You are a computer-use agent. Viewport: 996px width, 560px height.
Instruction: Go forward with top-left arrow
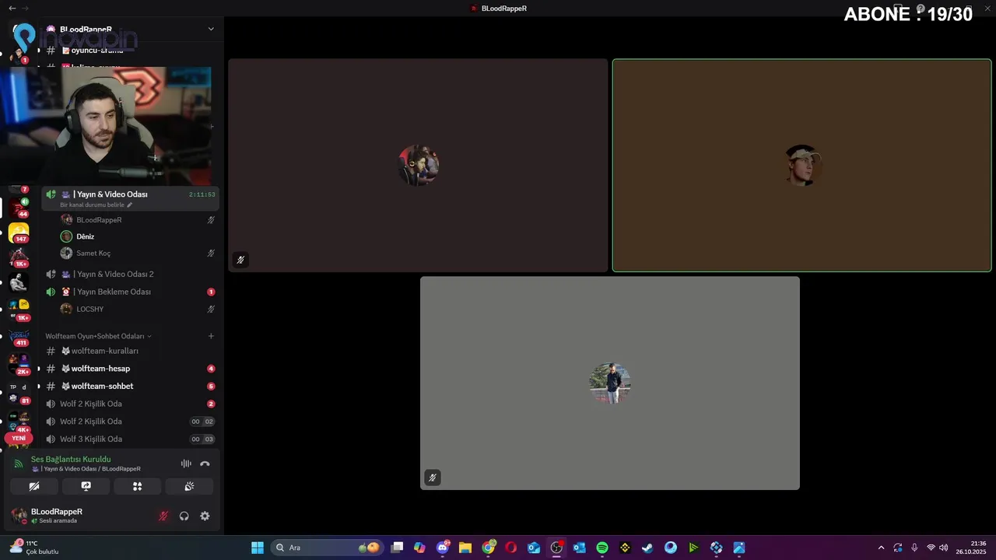click(x=26, y=8)
